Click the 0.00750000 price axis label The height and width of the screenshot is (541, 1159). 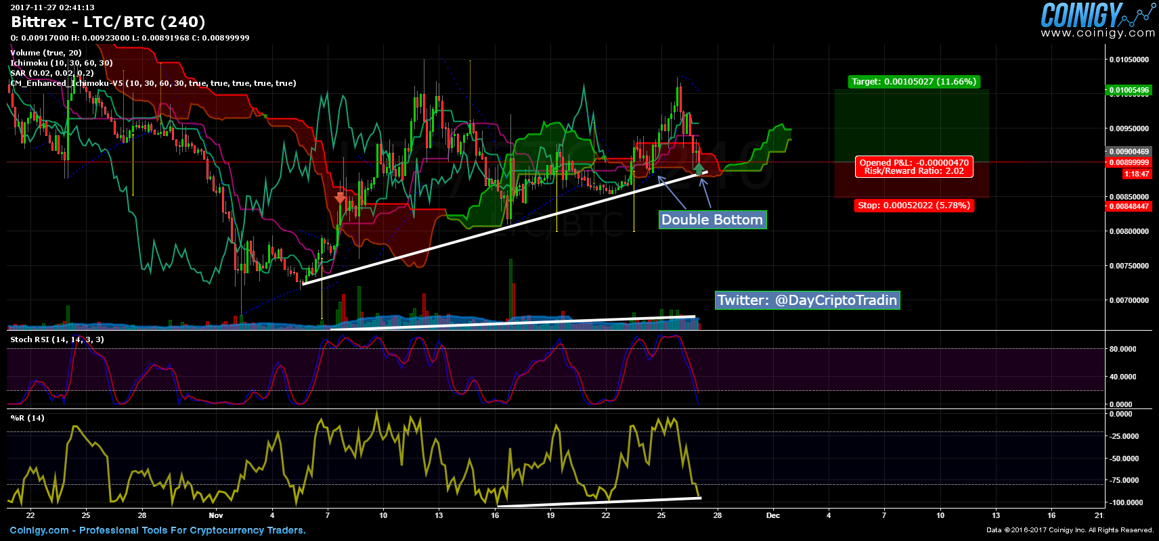click(1129, 266)
